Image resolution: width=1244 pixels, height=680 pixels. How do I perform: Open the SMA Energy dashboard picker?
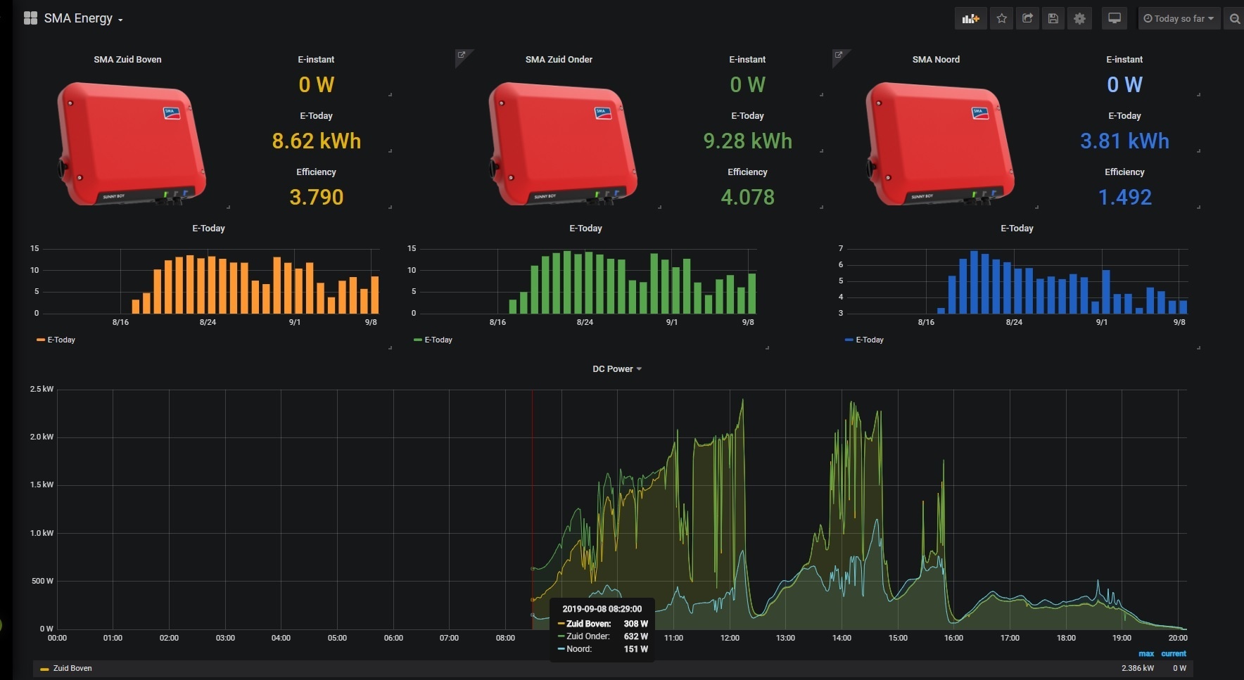[83, 18]
